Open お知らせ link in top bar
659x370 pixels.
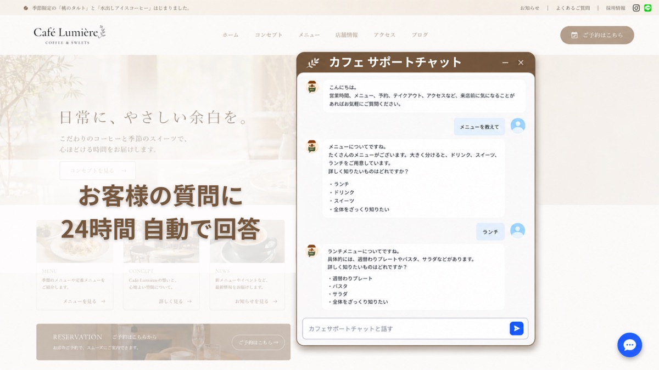click(530, 8)
